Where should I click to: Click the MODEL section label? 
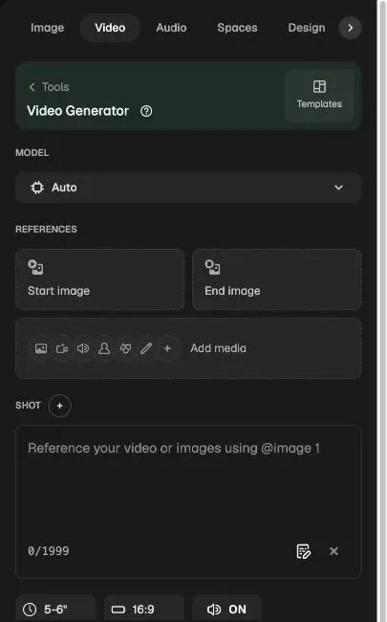pos(32,153)
